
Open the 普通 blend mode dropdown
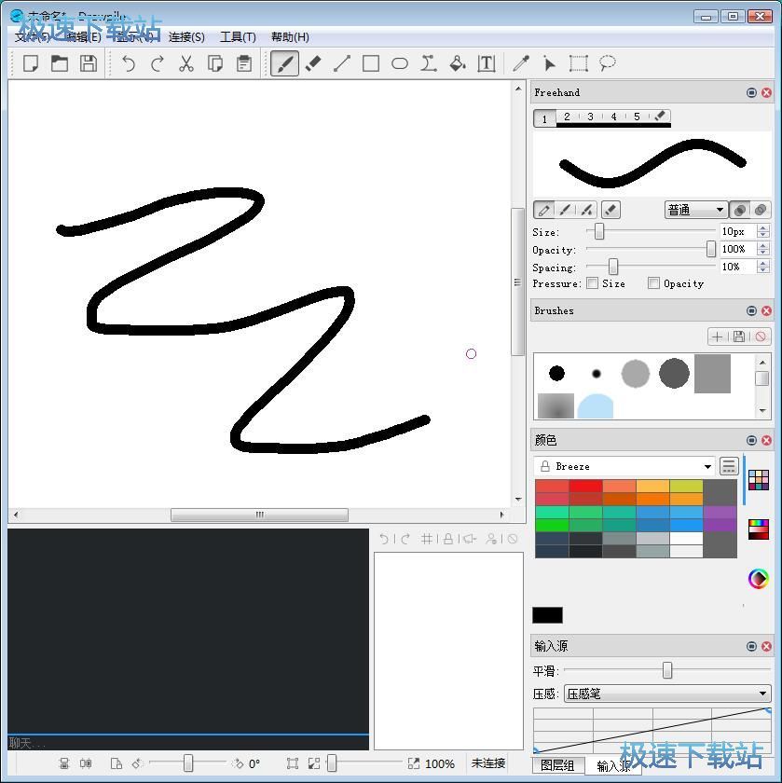click(x=694, y=210)
